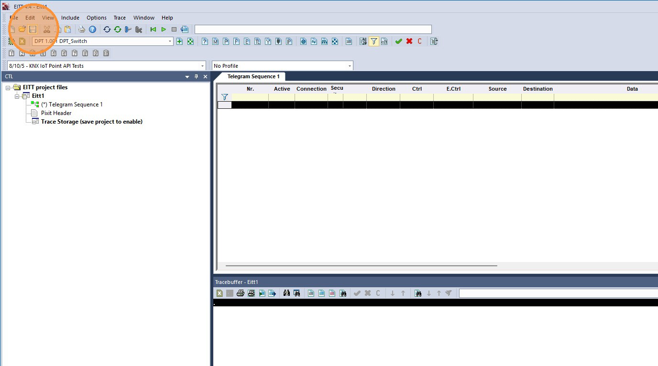Toggle the pin on the CTL panel
The height and width of the screenshot is (366, 658).
[196, 76]
